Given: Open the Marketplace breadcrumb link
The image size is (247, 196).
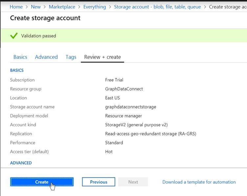Looking at the screenshot, I should pyautogui.click(x=62, y=7).
